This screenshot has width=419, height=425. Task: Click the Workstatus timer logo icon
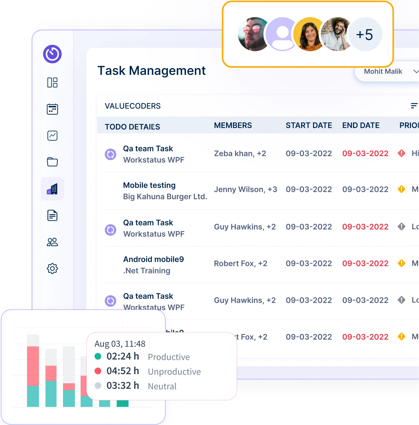pos(52,54)
